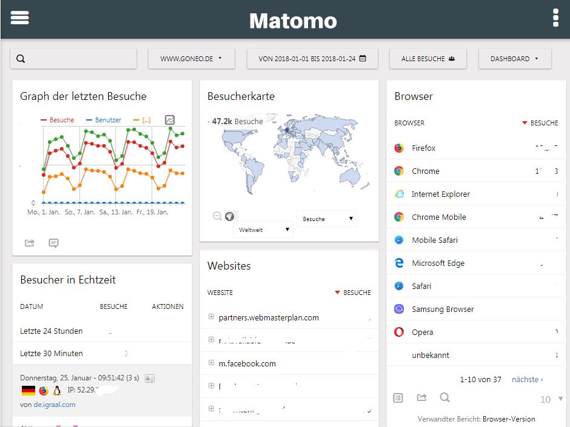Add annotation with the comment icon

coord(53,243)
